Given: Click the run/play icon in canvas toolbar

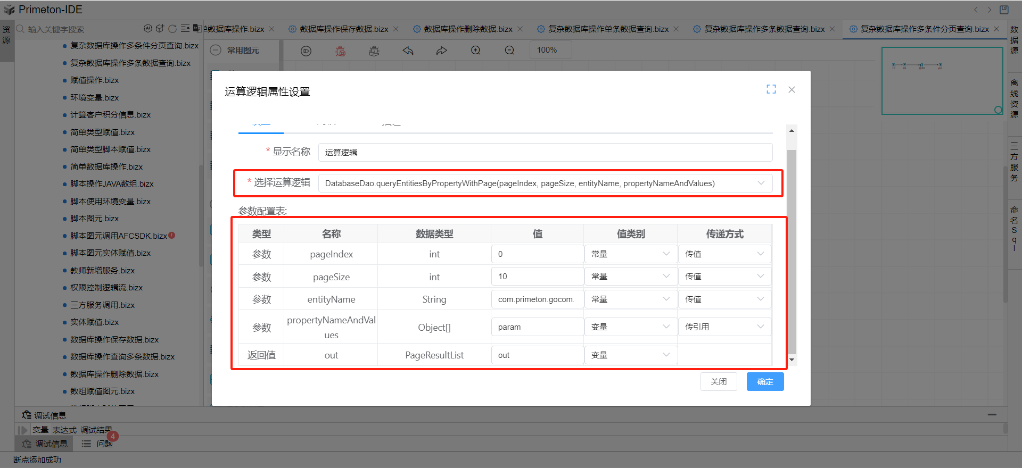Looking at the screenshot, I should pyautogui.click(x=306, y=51).
